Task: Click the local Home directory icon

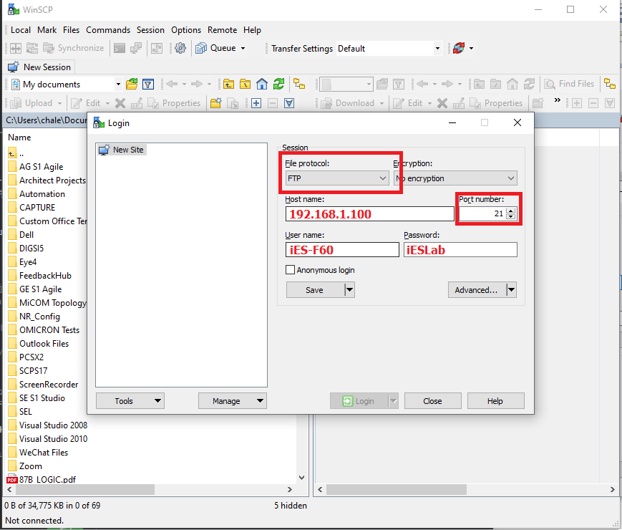Action: coord(262,84)
